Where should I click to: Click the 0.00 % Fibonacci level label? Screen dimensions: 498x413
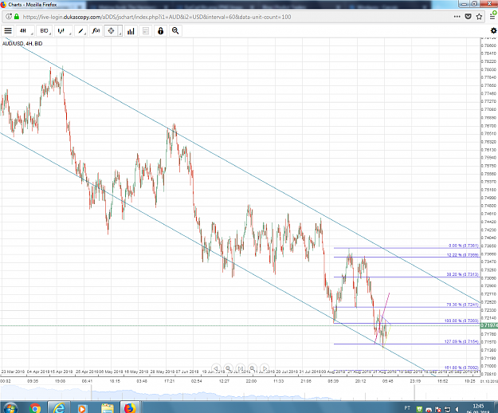(464, 246)
